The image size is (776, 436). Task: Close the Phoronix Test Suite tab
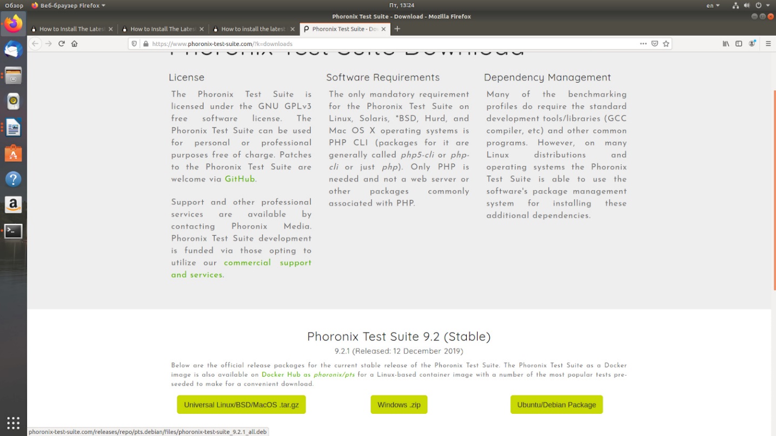pyautogui.click(x=384, y=29)
